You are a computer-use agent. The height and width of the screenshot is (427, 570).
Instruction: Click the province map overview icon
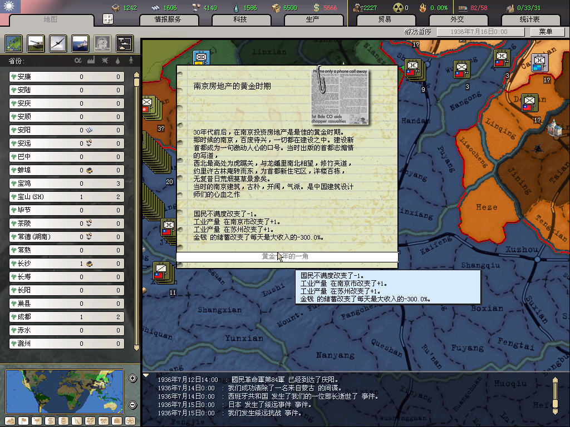(x=13, y=43)
